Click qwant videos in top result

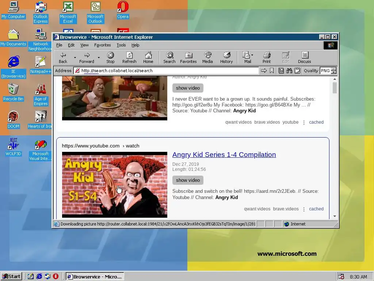point(238,122)
